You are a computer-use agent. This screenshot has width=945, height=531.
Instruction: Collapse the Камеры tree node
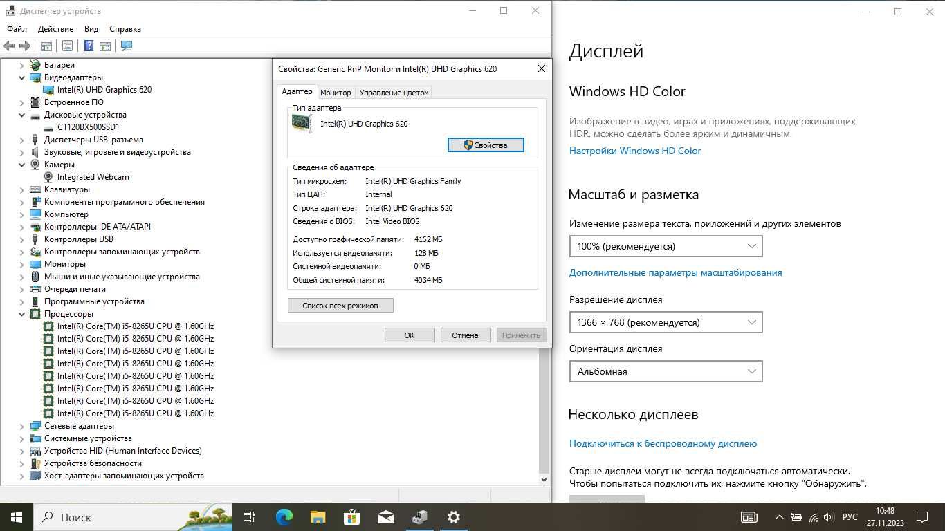point(21,165)
